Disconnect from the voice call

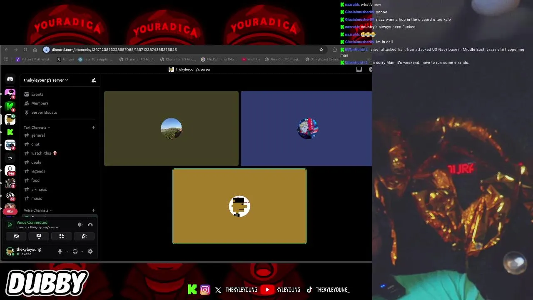coord(90,225)
